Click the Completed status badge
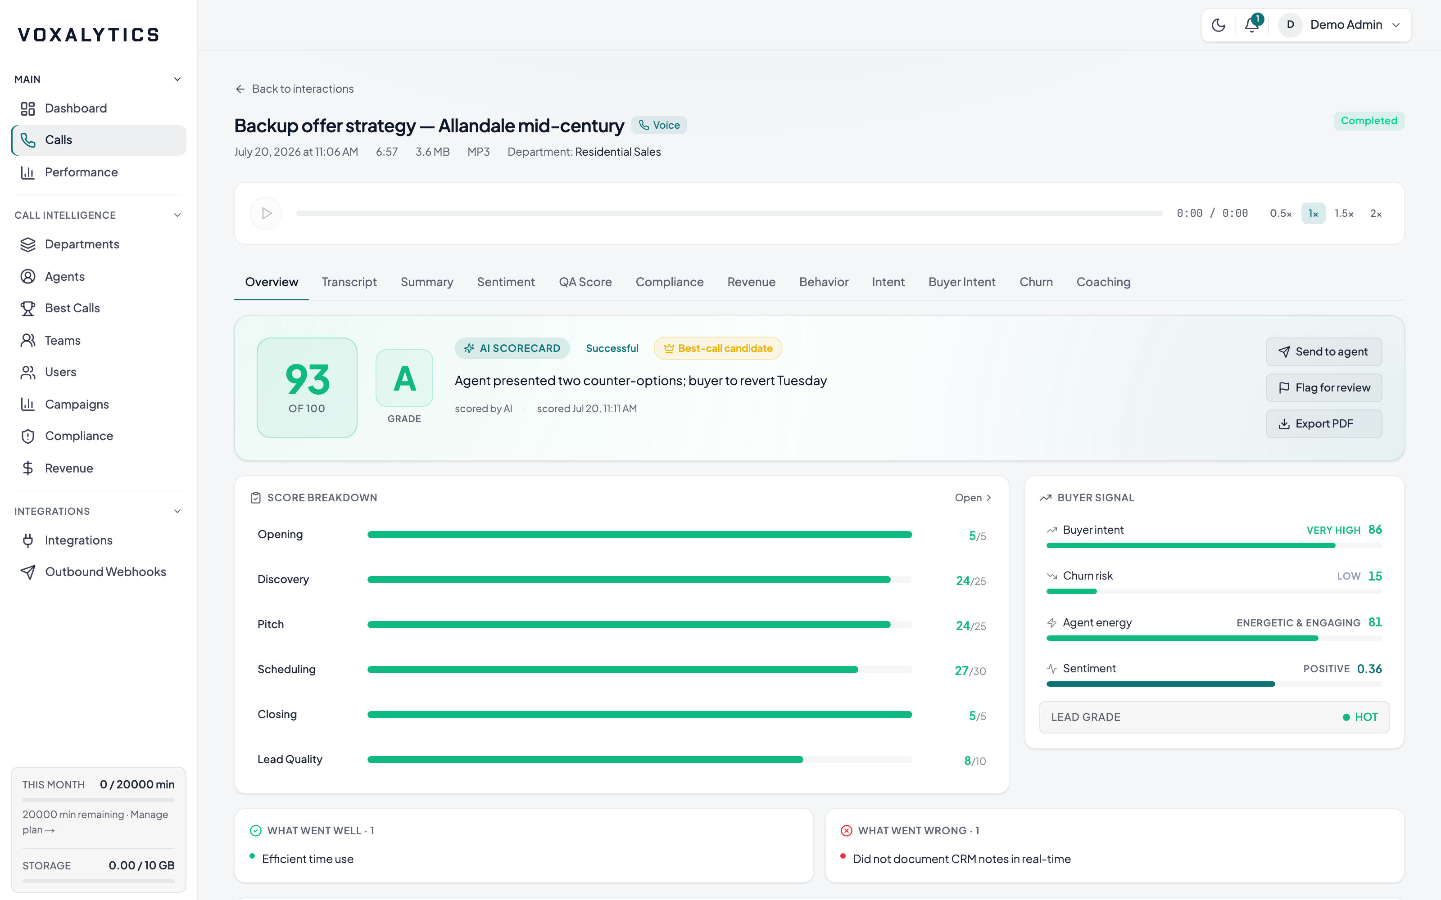This screenshot has height=900, width=1441. (x=1369, y=121)
